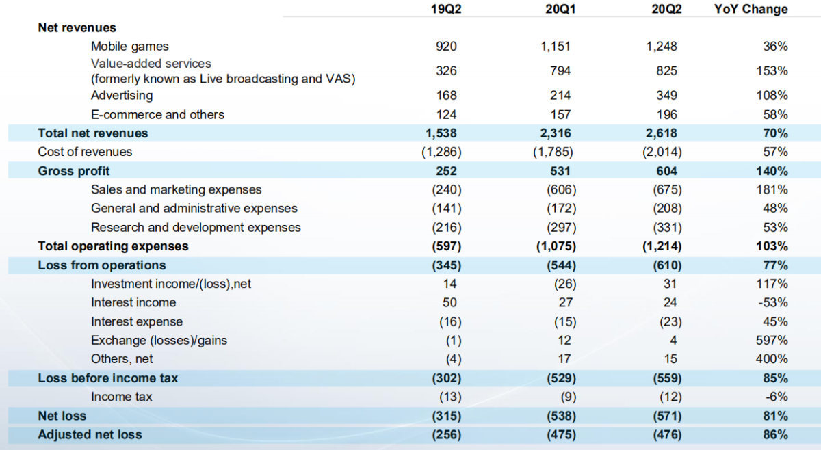
Task: Select Adjusted net loss 86% value
Action: point(776,434)
